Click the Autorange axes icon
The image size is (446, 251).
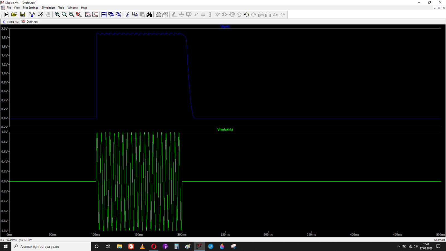coord(95,15)
